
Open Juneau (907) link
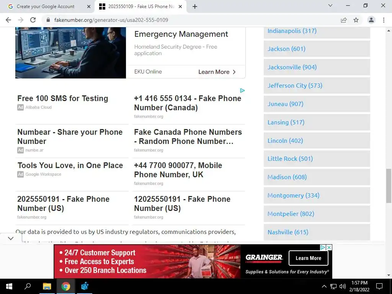286,104
